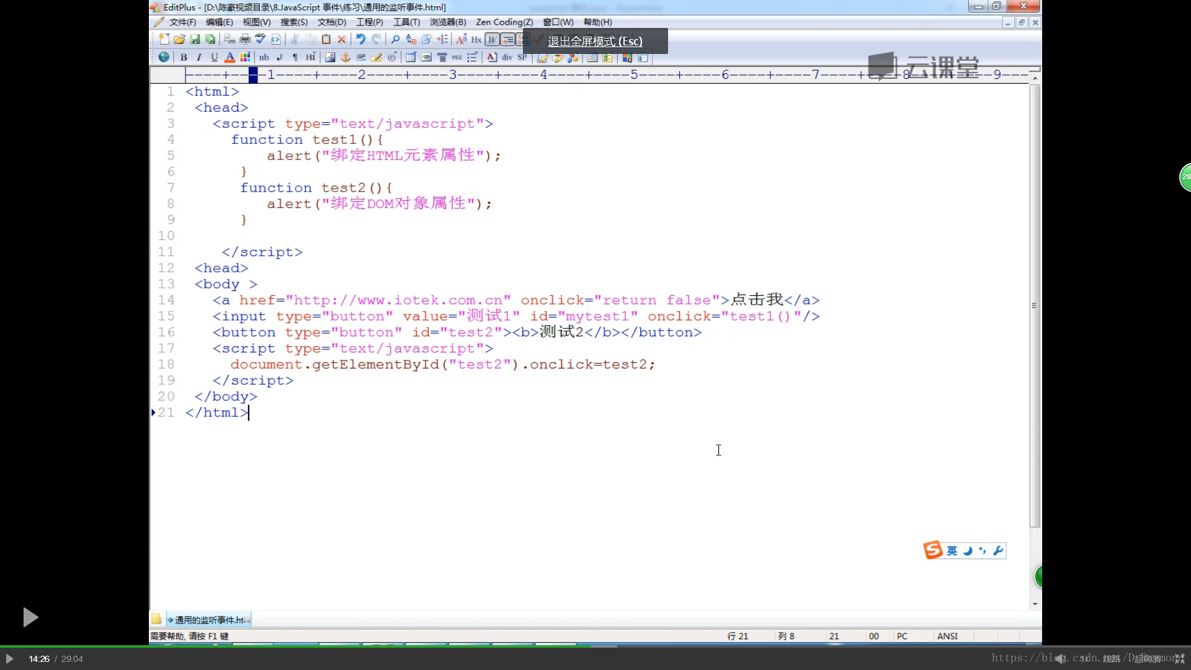Open a file with the folder icon
Image resolution: width=1191 pixels, height=670 pixels.
[x=179, y=40]
